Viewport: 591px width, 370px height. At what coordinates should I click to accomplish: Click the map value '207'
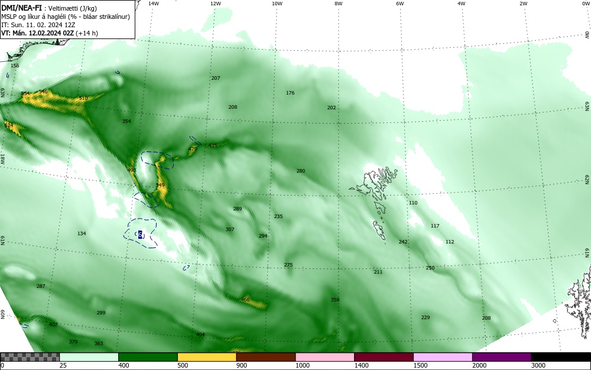216,78
